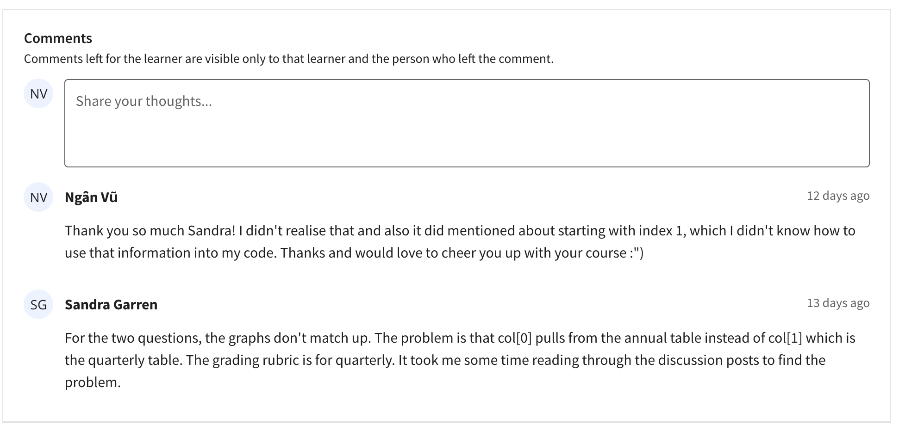Screen dimensions: 899x431
Task: Open Sandra Garren's commenter name
Action: tap(111, 305)
